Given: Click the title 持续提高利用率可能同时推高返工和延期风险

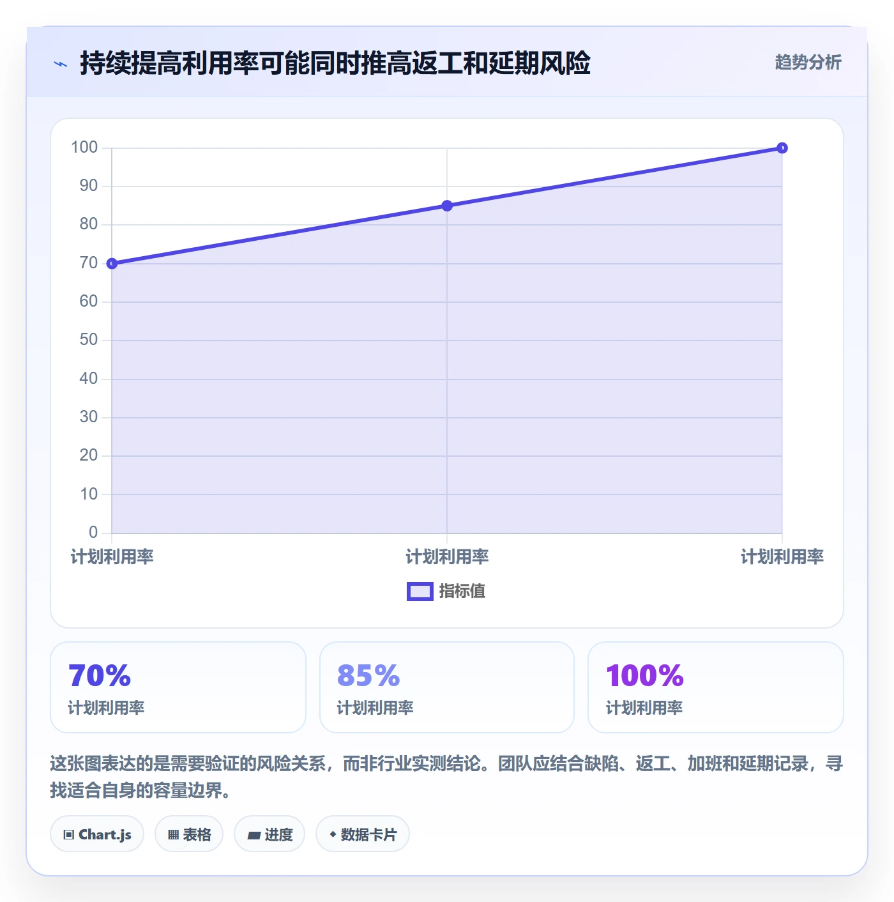Looking at the screenshot, I should (335, 64).
